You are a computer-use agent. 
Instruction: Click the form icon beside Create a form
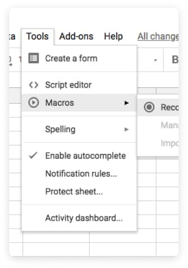[34, 58]
